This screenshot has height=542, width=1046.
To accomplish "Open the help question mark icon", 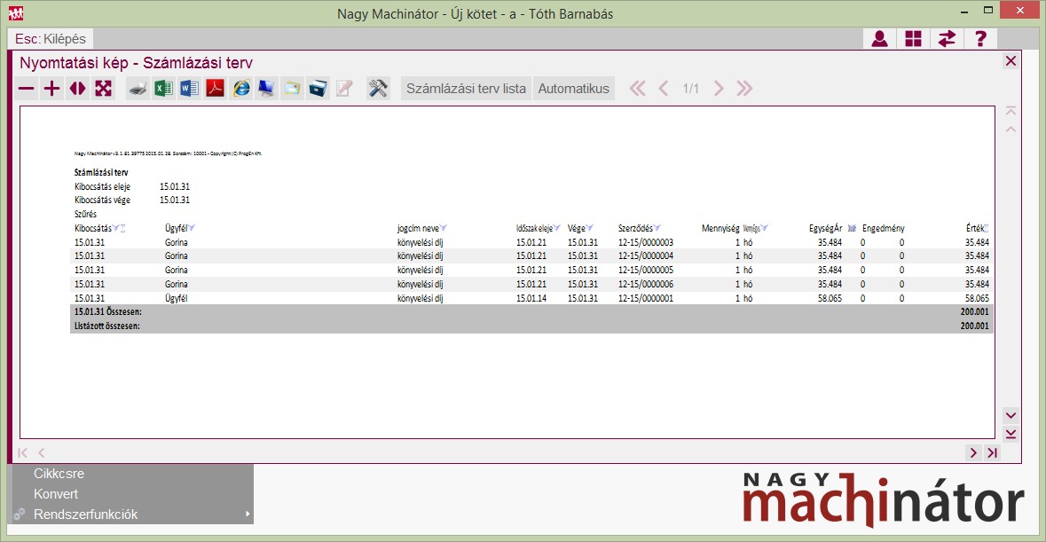I will tap(980, 39).
